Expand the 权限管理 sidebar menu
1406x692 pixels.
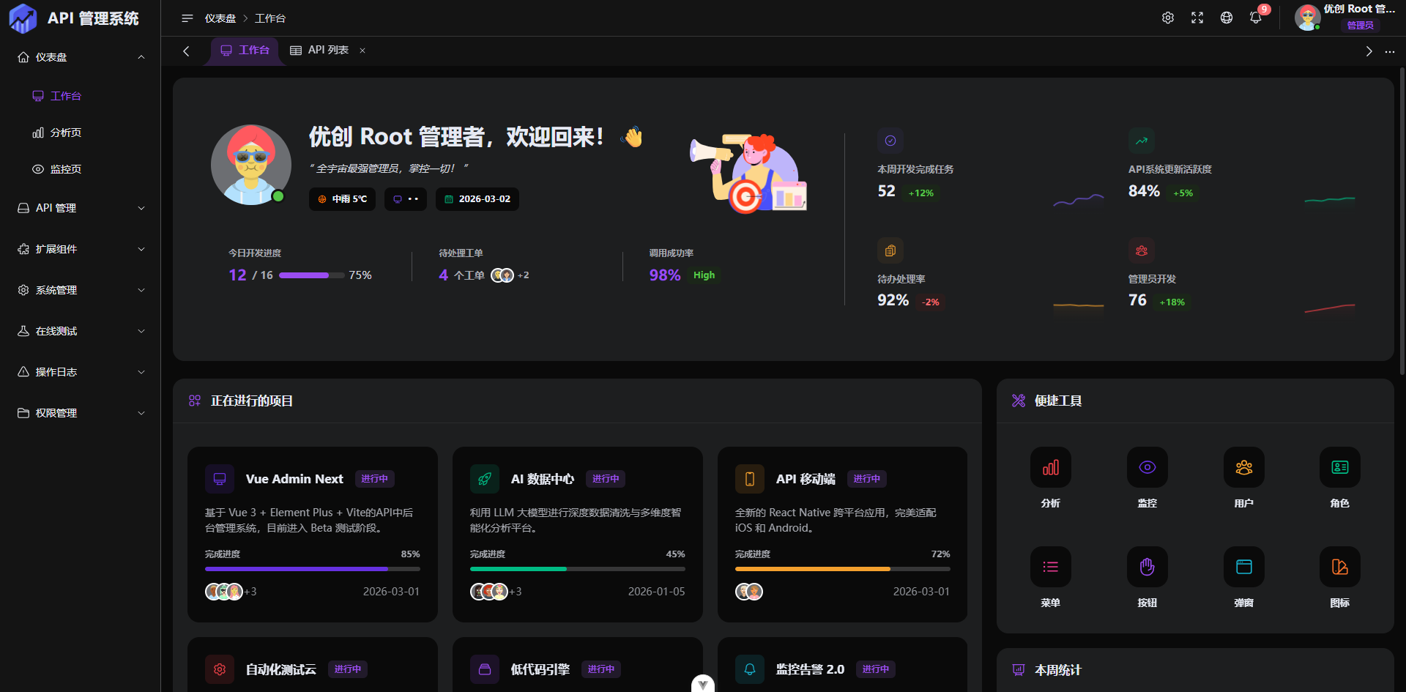tap(81, 413)
